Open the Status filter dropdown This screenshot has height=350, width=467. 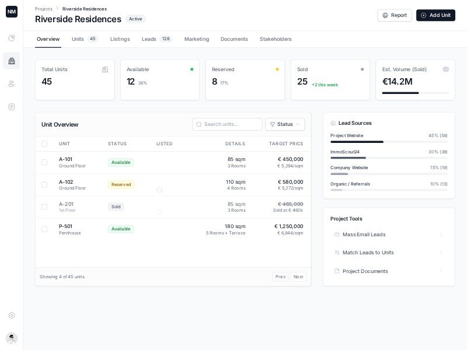tap(285, 124)
